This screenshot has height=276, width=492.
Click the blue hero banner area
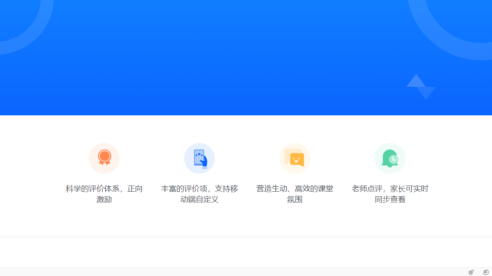246,58
